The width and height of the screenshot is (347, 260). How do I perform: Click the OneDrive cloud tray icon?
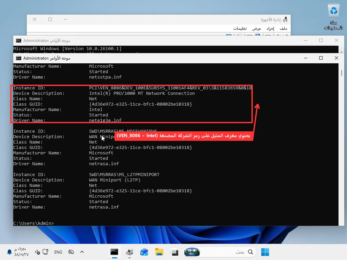(71, 252)
